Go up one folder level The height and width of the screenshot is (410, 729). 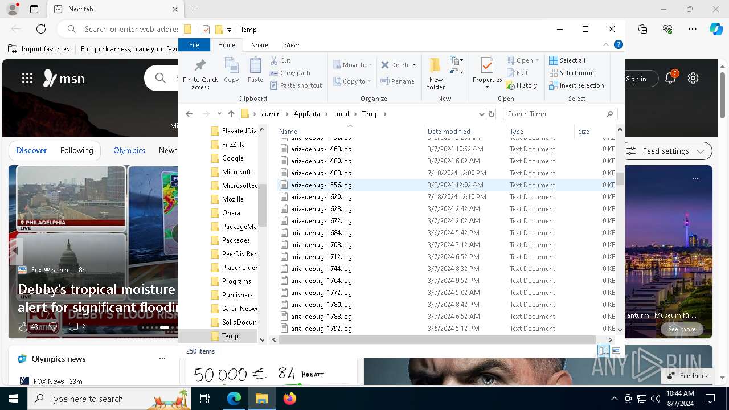(231, 114)
